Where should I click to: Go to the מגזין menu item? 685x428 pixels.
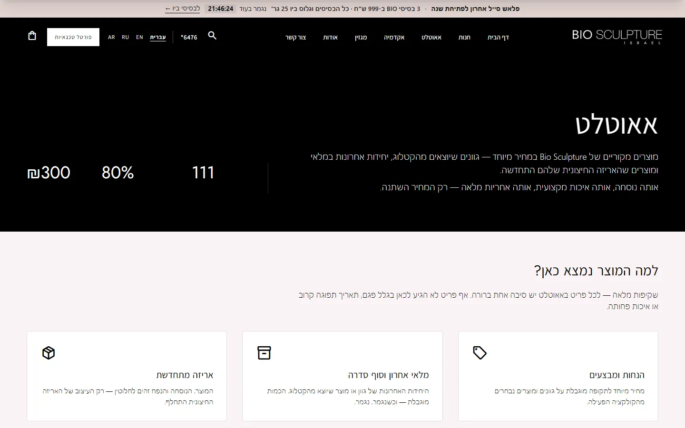coord(361,37)
